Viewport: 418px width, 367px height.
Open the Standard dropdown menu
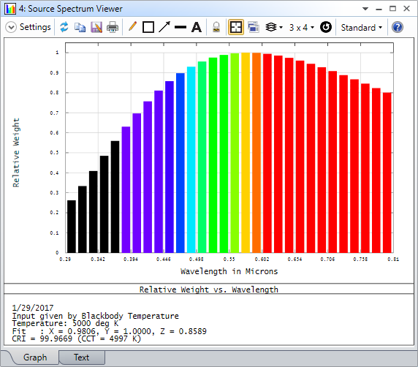[362, 28]
